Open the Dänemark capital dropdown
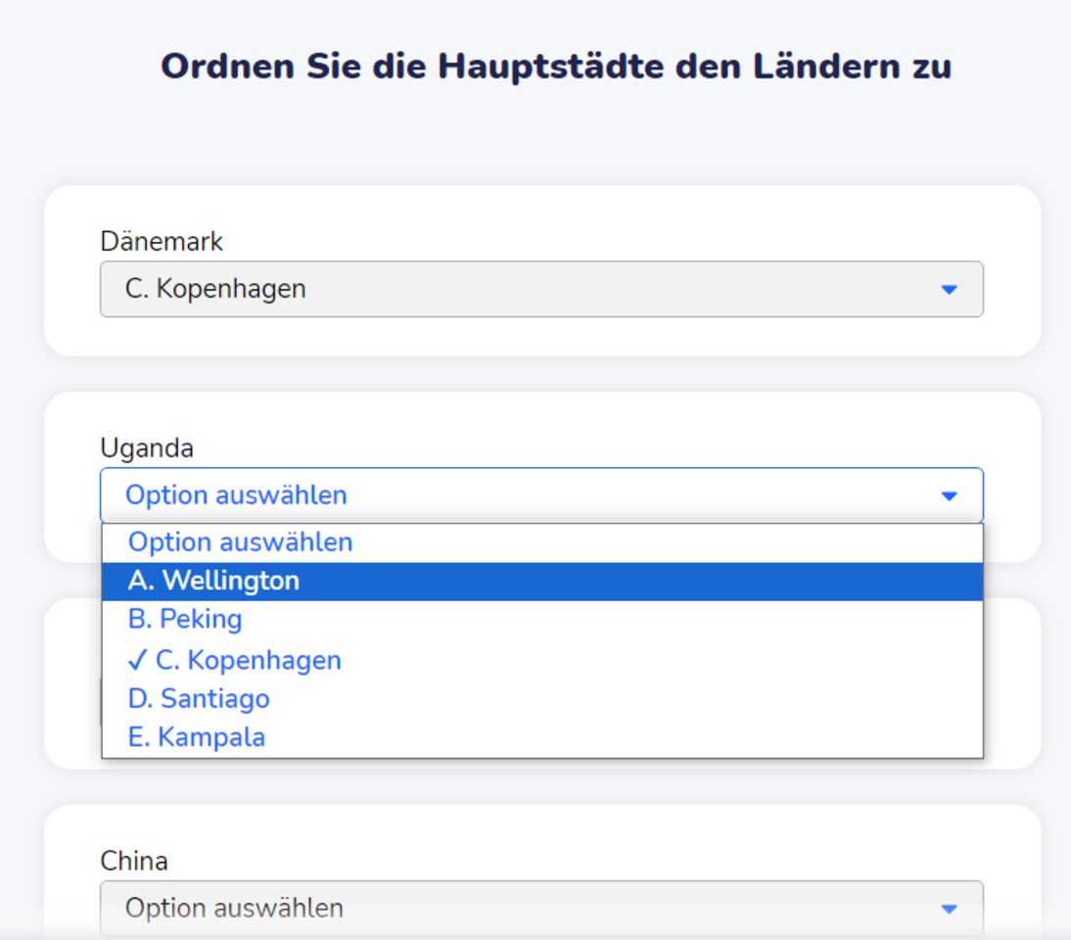Viewport: 1071px width, 940px height. click(540, 289)
